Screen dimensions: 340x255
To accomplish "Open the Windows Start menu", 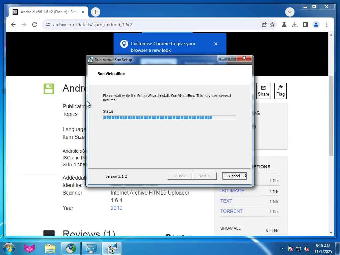I will (9, 248).
